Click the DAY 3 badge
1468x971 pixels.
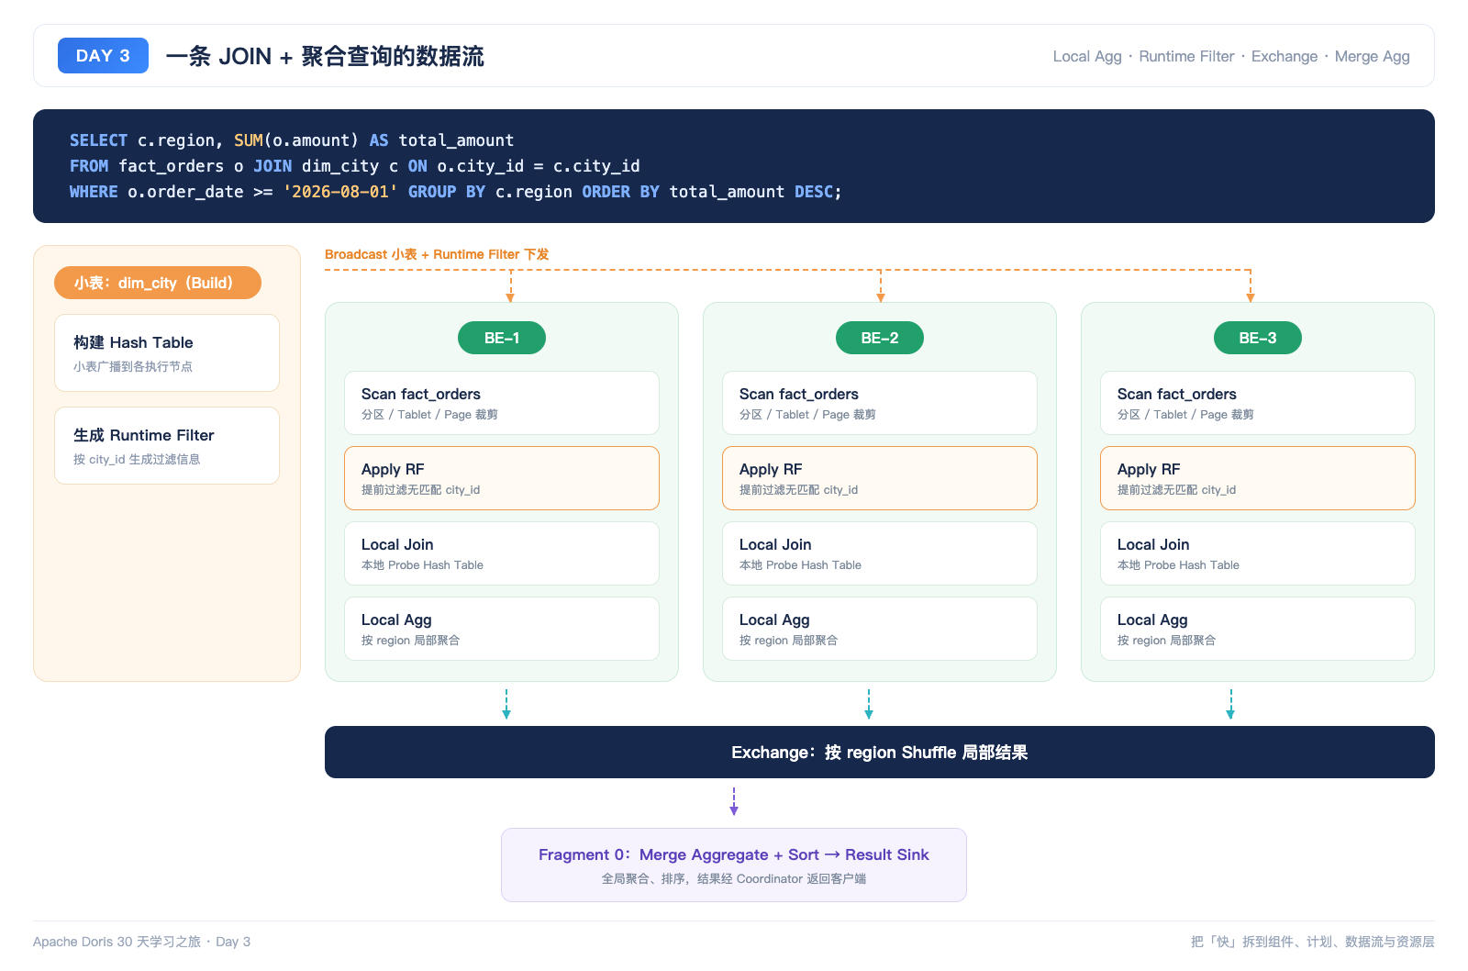point(103,56)
